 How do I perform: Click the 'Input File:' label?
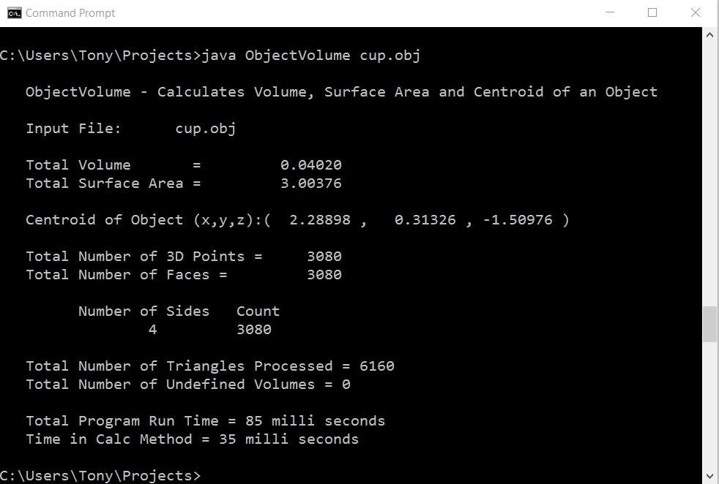[x=73, y=128]
